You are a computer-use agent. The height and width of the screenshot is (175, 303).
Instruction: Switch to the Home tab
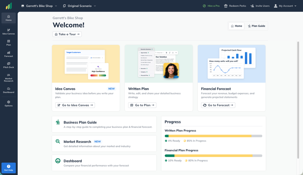tap(236, 26)
